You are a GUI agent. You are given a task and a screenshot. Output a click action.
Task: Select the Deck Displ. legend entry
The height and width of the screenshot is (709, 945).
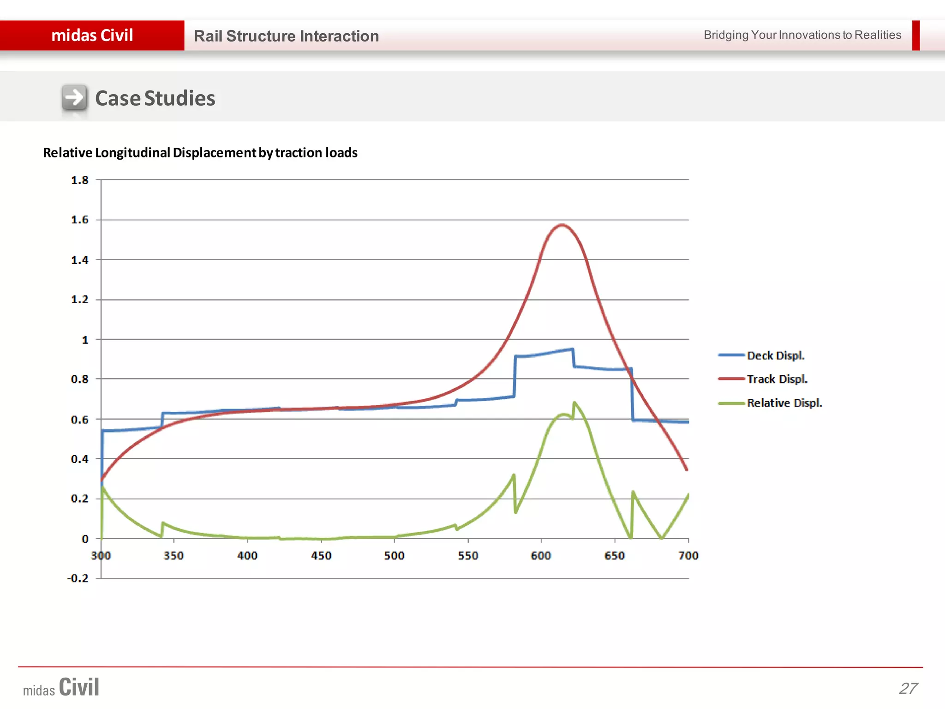(775, 355)
